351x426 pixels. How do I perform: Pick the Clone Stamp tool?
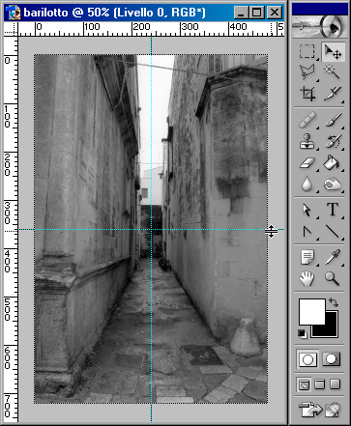[307, 142]
